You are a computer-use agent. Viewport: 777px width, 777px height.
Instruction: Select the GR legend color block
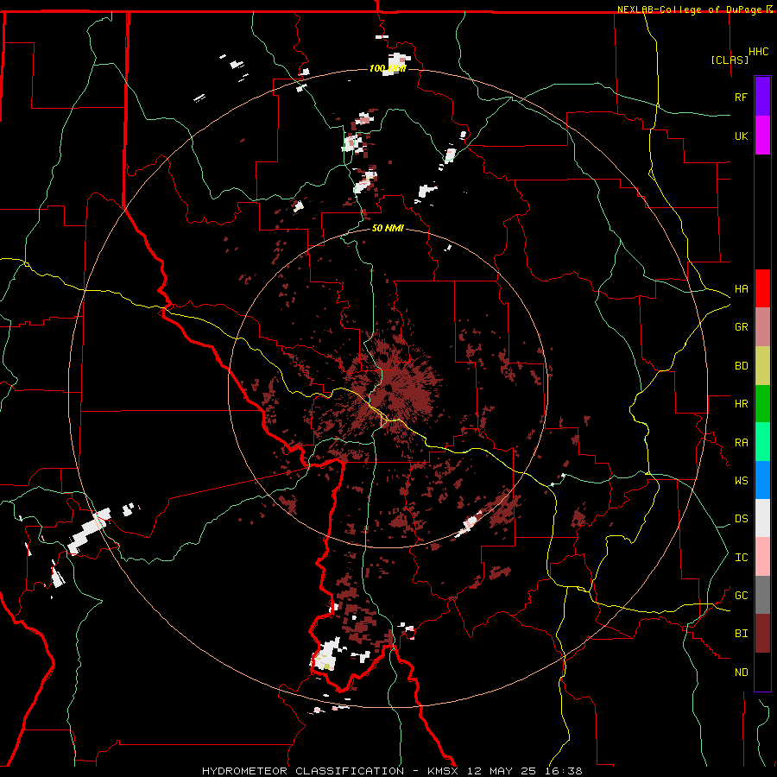click(x=762, y=326)
